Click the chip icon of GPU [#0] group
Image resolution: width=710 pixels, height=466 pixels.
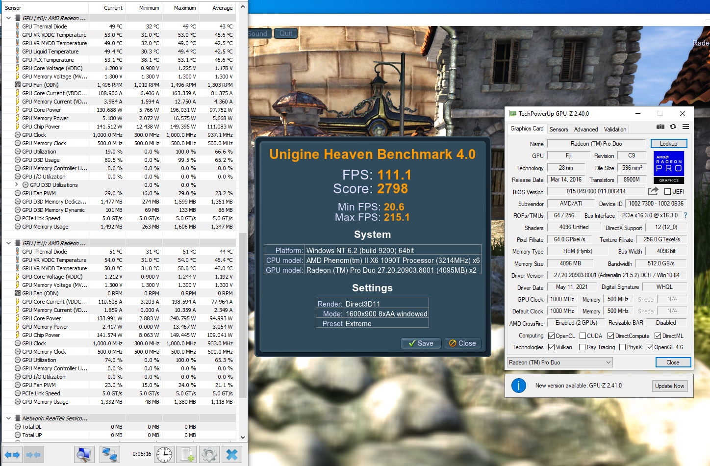pyautogui.click(x=18, y=18)
